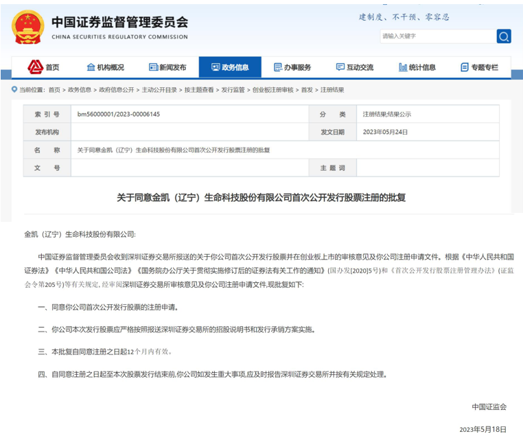523x445 pixels.
Task: Click the CSRC national emblem logo
Action: point(27,27)
